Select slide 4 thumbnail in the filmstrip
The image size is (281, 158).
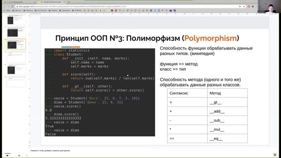pyautogui.click(x=16, y=57)
